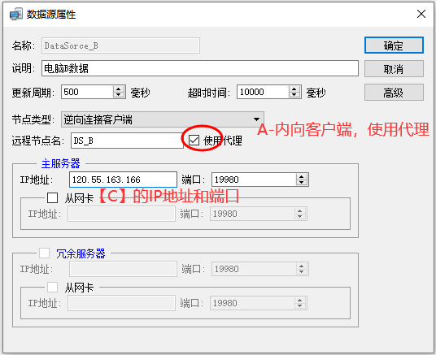Viewport: 436px width, 355px height.
Task: Click the data source dialog title icon
Action: [16, 14]
